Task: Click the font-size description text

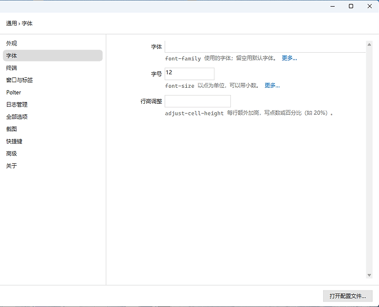Action: [x=212, y=85]
